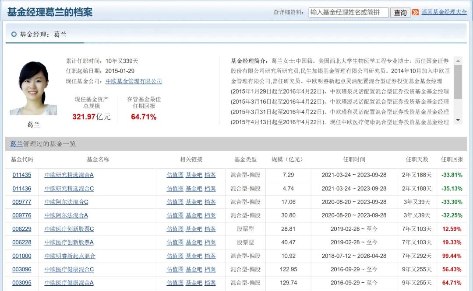Click the 321.97亿元 total asset size value

coord(92,117)
